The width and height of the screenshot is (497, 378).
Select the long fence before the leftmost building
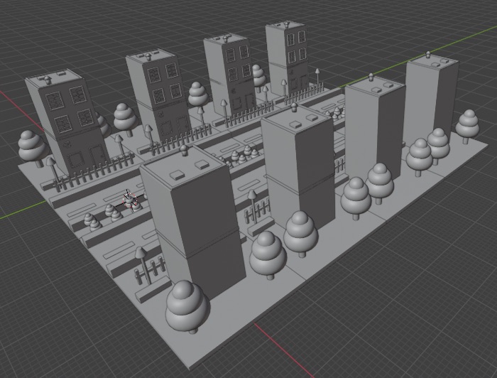point(95,173)
